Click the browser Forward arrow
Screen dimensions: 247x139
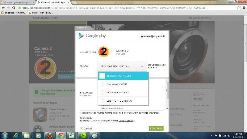[x=8, y=8]
